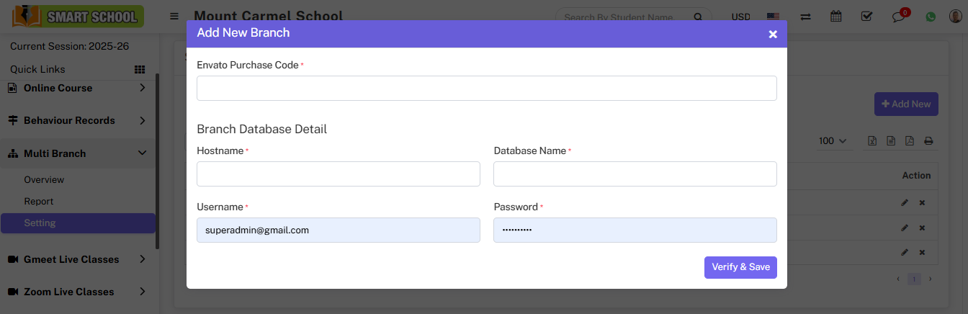The width and height of the screenshot is (968, 314).
Task: Expand the Online Course sidebar menu
Action: click(x=78, y=88)
